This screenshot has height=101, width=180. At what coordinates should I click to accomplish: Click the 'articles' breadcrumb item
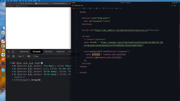tap(119, 8)
